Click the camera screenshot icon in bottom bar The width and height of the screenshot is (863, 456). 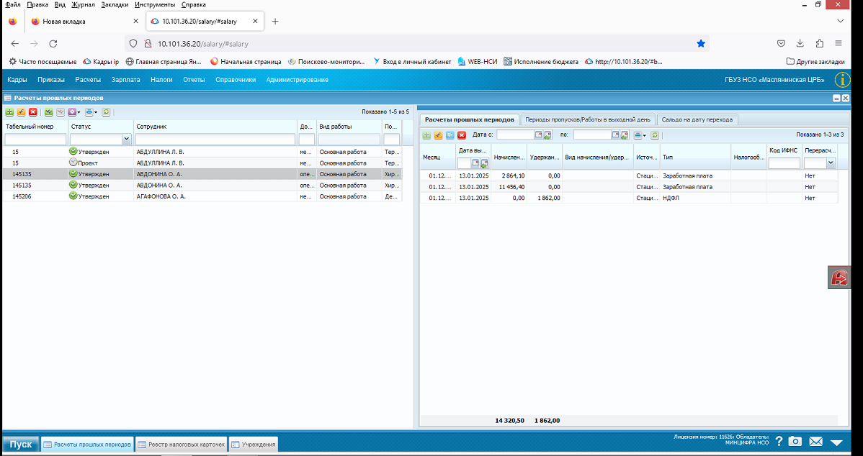point(795,441)
